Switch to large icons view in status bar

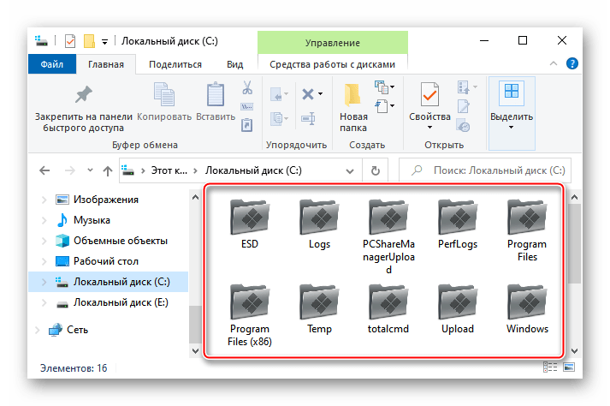pos(569,367)
